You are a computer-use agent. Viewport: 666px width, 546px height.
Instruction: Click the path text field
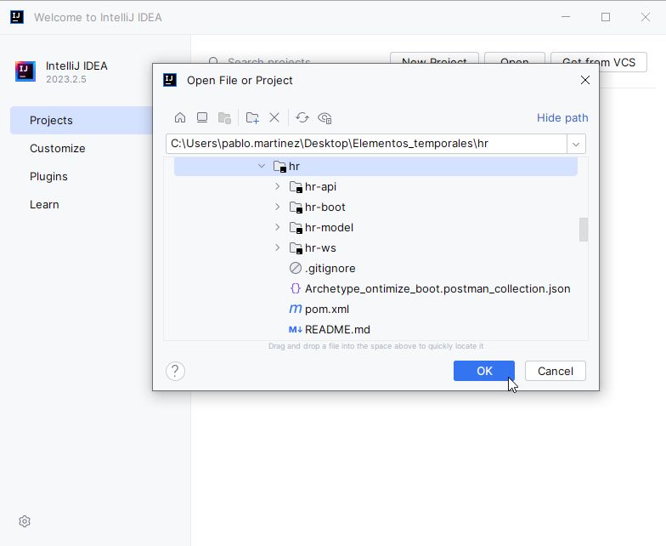(x=366, y=144)
